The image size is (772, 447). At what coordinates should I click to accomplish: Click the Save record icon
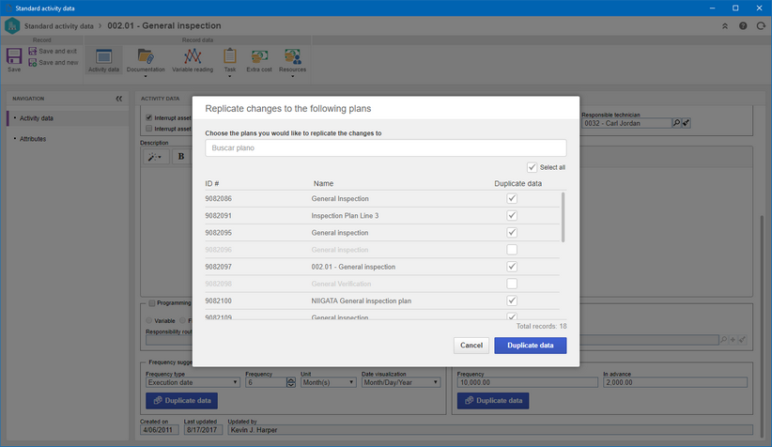coord(14,56)
